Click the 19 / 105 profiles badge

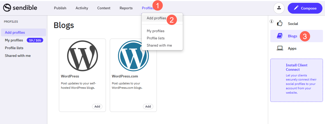tap(35, 40)
